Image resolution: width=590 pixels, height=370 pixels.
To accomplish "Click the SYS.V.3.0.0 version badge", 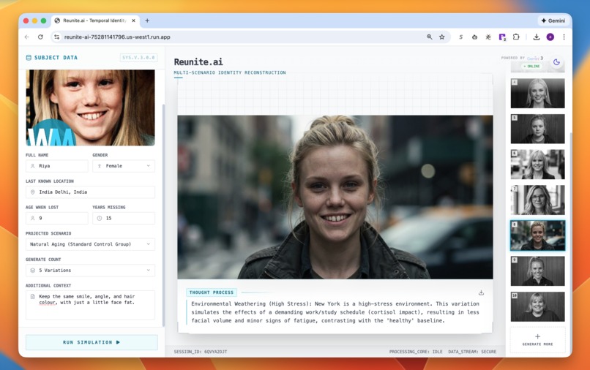I will point(138,58).
